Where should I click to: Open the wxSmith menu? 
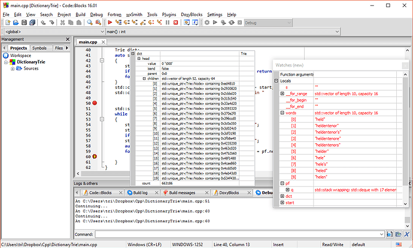[134, 14]
